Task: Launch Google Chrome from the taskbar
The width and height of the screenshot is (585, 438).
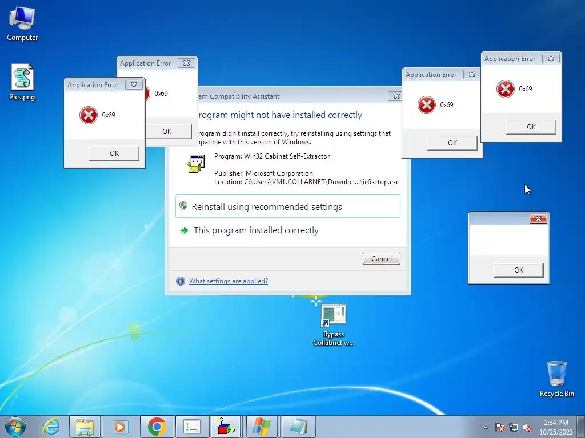Action: 157,427
